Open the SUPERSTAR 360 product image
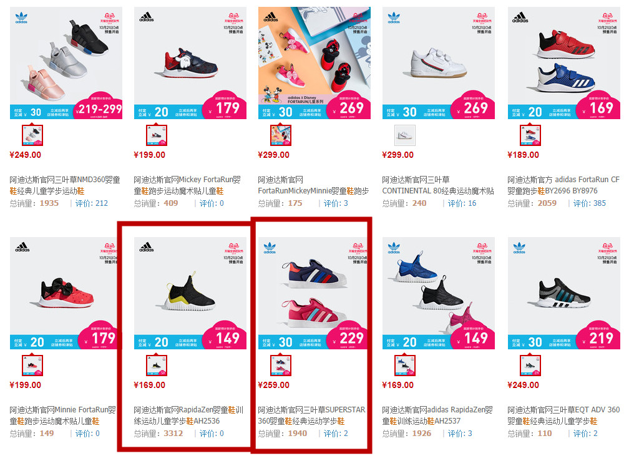The height and width of the screenshot is (456, 629). tap(314, 293)
